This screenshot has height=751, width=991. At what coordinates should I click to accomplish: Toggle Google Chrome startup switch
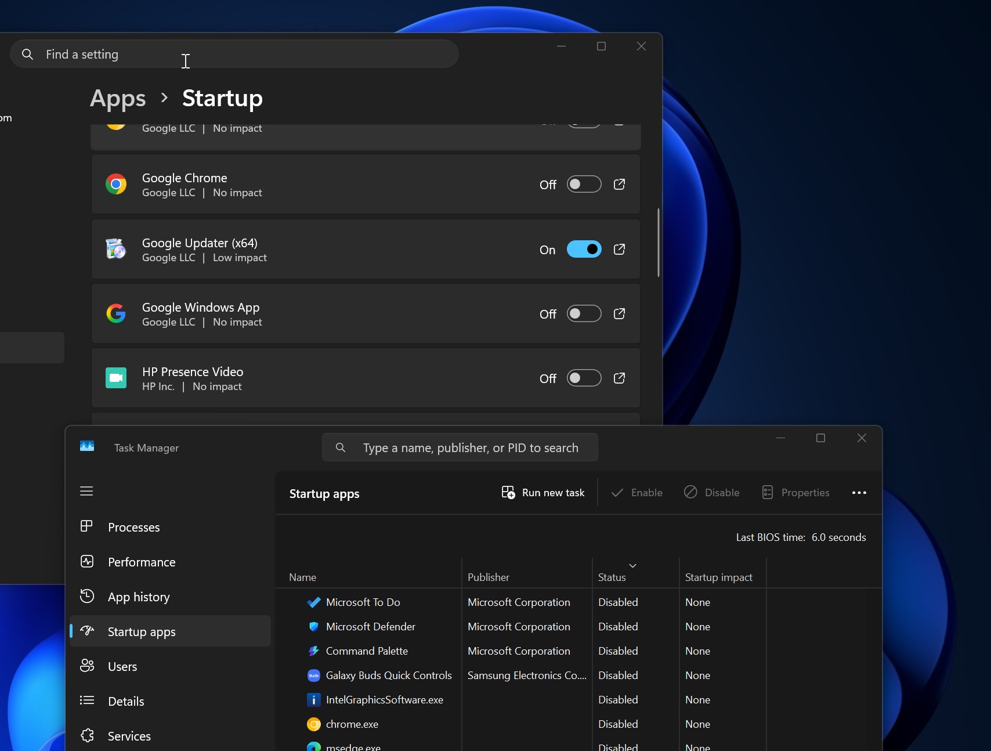tap(584, 184)
